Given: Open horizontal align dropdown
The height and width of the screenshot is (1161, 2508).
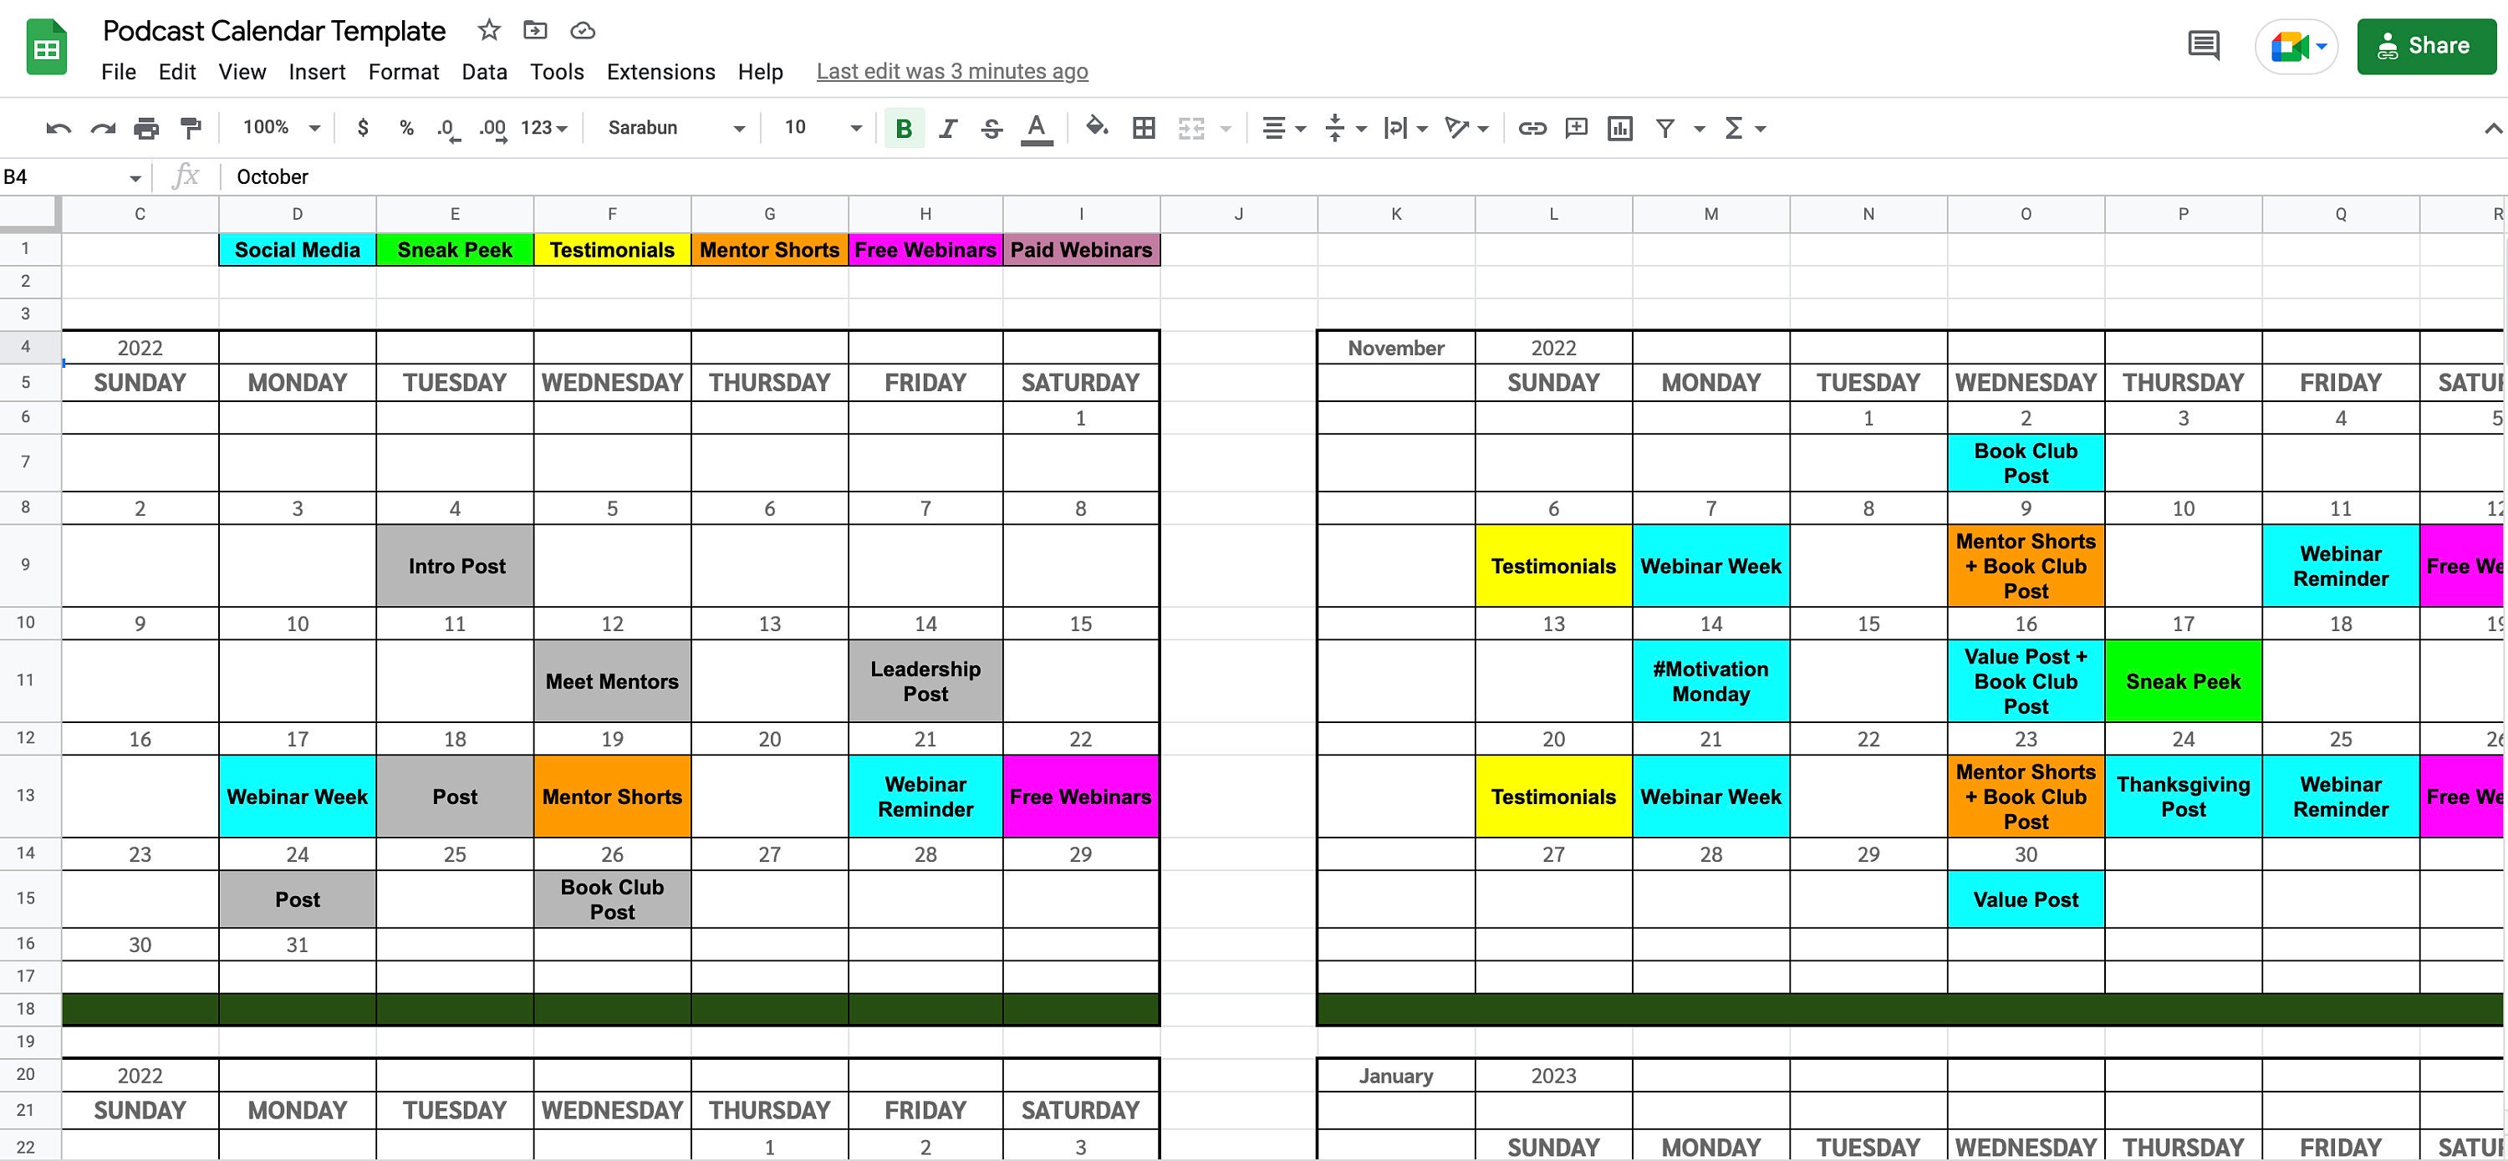Looking at the screenshot, I should (1283, 129).
